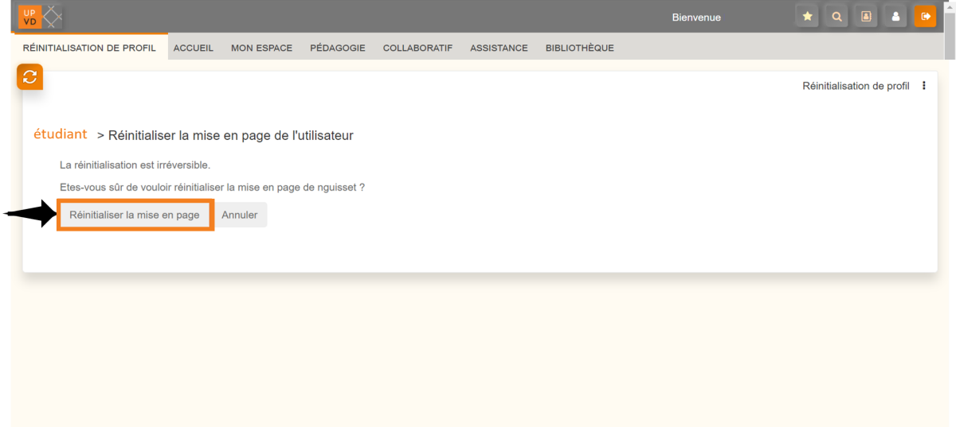Image resolution: width=956 pixels, height=427 pixels.
Task: Open favorites star icon
Action: coord(807,16)
